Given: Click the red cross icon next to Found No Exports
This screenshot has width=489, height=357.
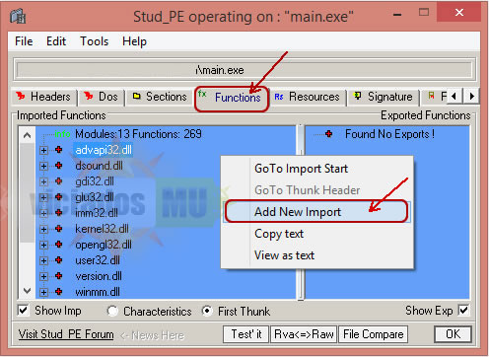Looking at the screenshot, I should pyautogui.click(x=328, y=134).
